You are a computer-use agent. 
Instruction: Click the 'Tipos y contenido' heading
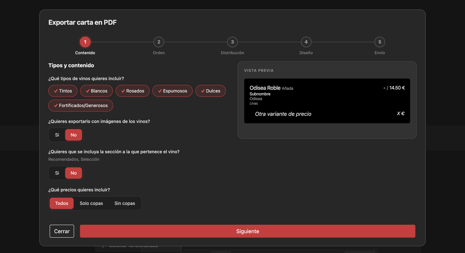71,65
